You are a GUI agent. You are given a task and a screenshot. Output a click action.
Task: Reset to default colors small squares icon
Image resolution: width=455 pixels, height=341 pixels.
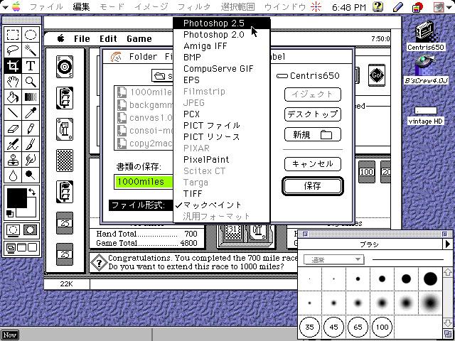pos(9,214)
